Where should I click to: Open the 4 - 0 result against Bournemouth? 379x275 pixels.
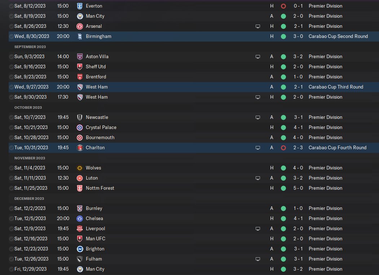click(298, 138)
